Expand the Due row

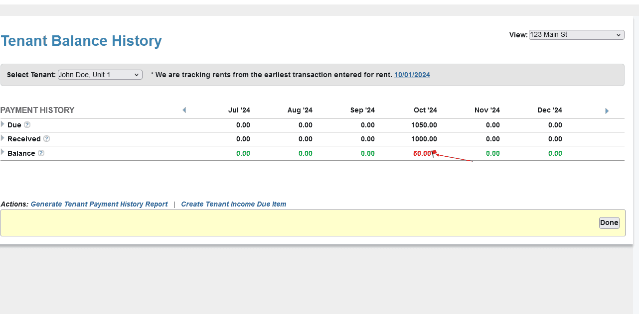pyautogui.click(x=2, y=124)
